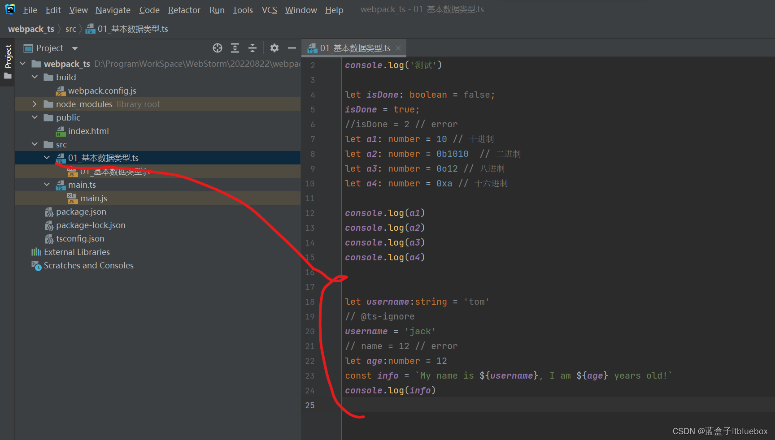Click the src folder icon in tree
775x440 pixels.
48,145
